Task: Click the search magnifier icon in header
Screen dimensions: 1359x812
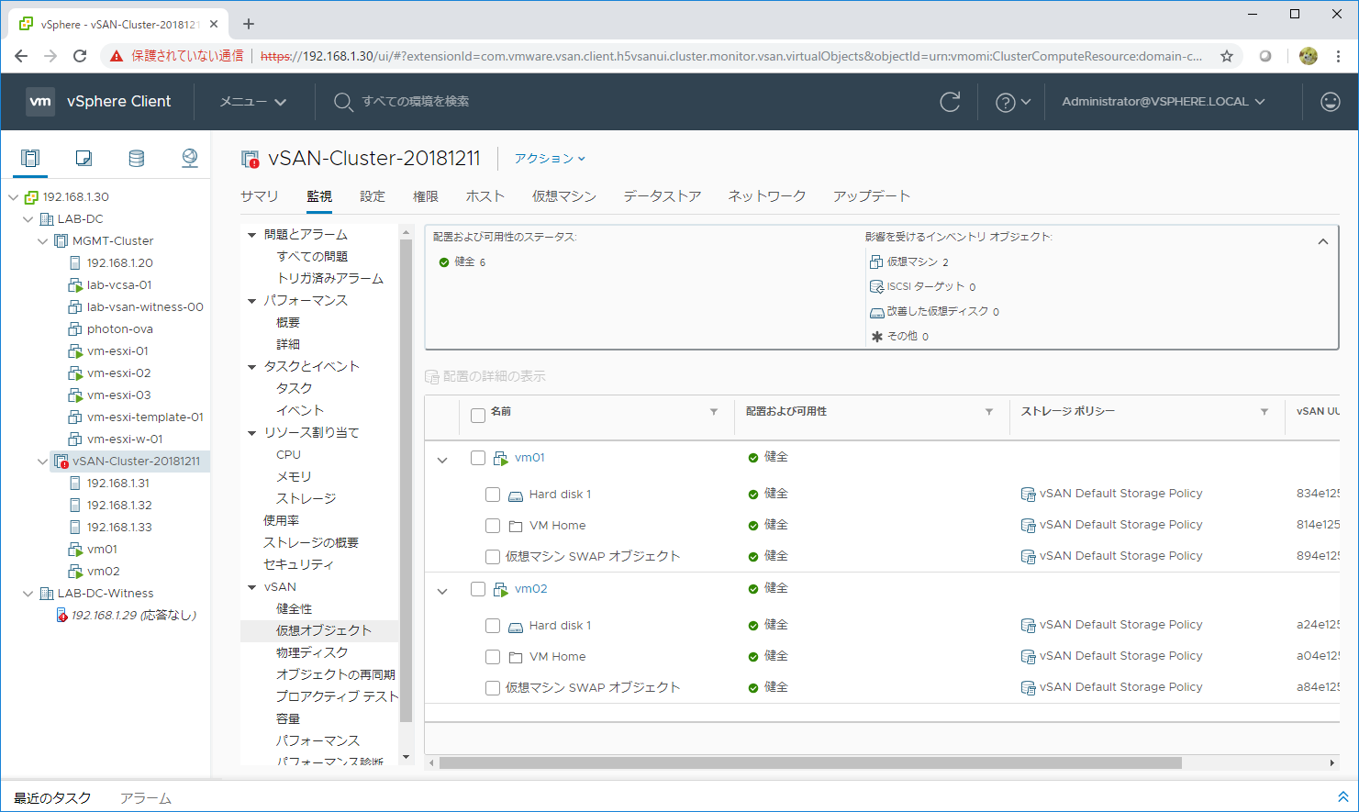Action: pyautogui.click(x=343, y=102)
